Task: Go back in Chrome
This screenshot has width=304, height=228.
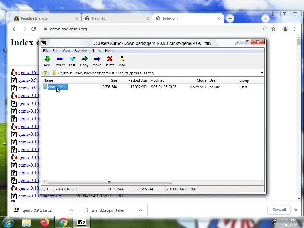Action: pyautogui.click(x=15, y=29)
